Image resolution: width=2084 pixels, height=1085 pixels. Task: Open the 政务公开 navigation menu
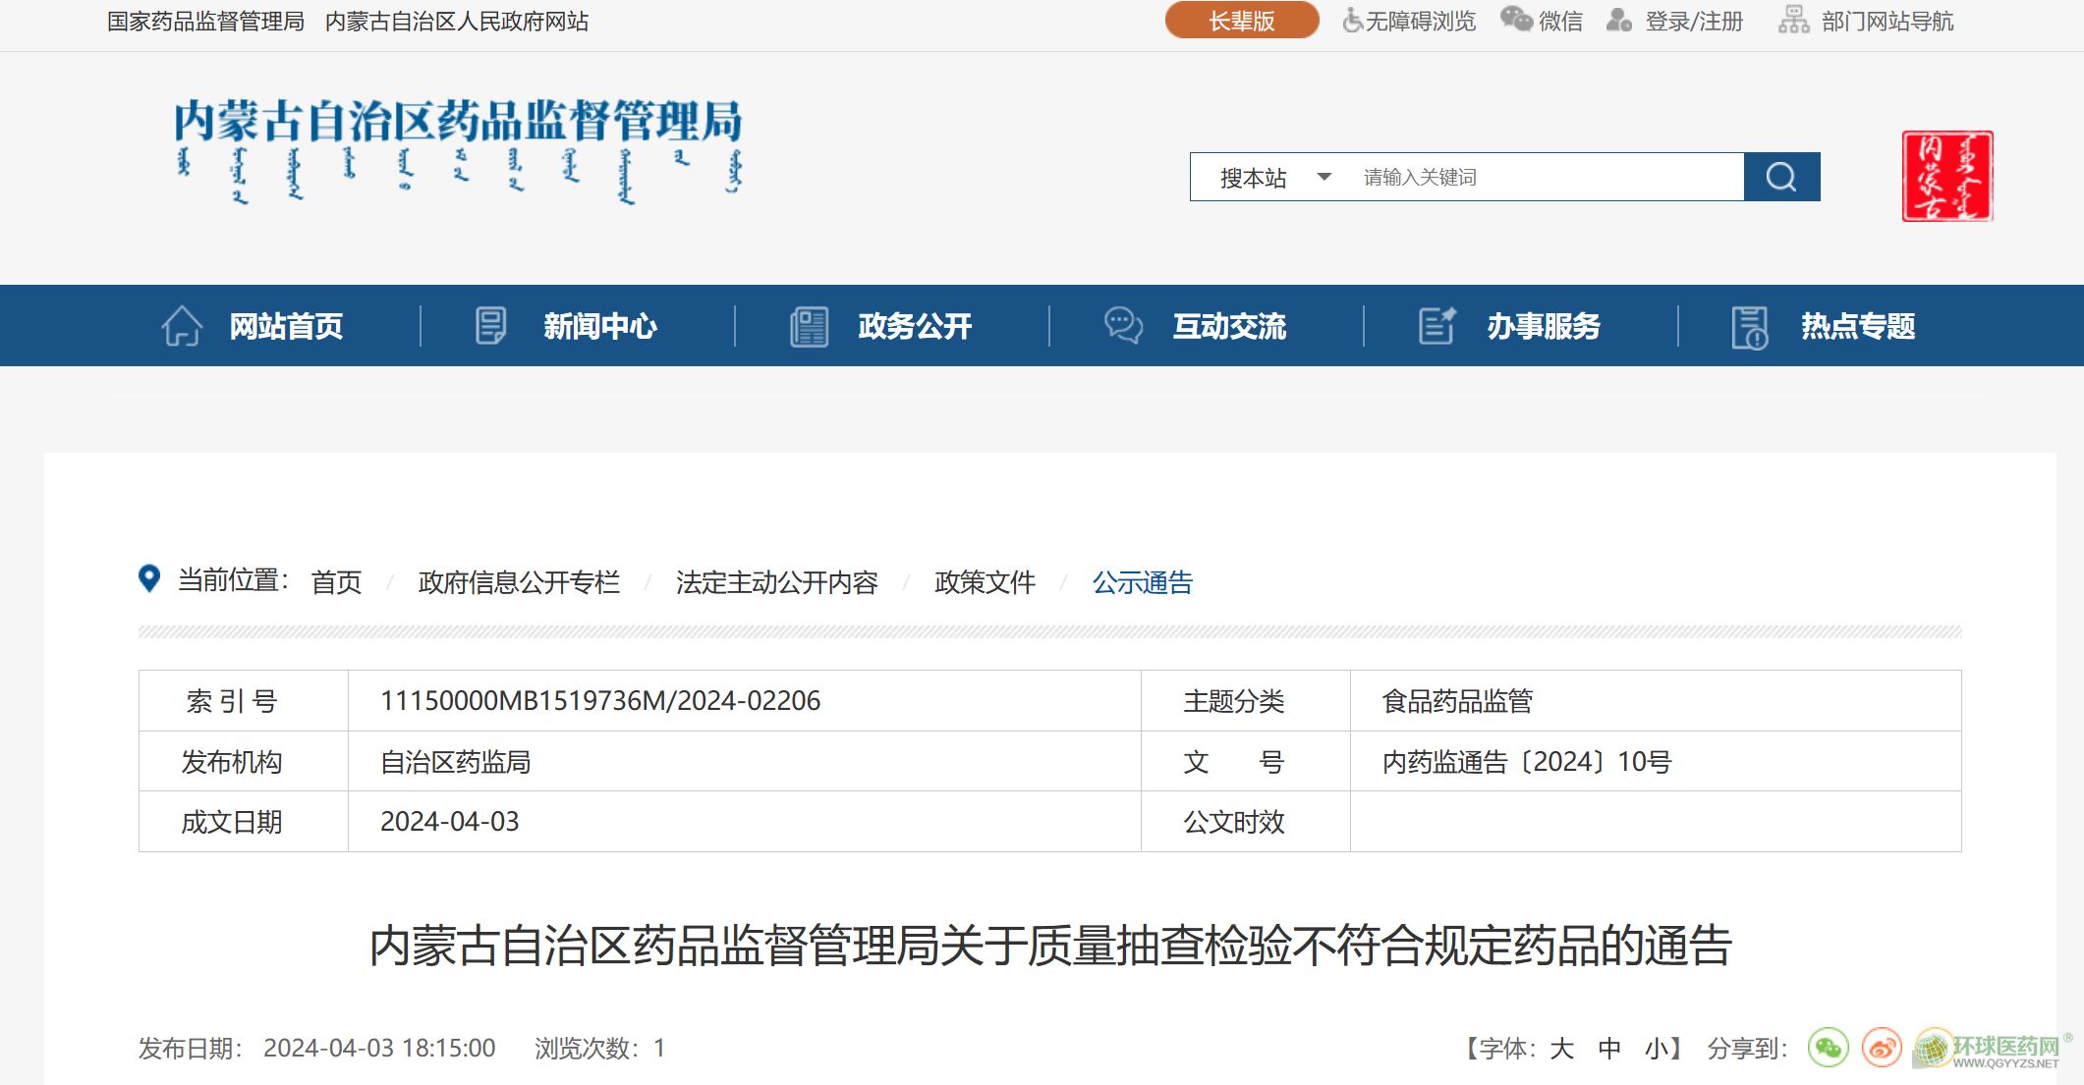pyautogui.click(x=914, y=326)
